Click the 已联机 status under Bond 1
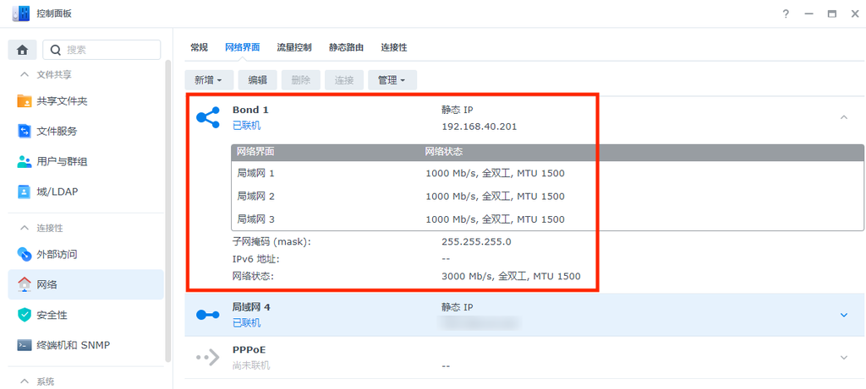This screenshot has height=389, width=866. pyautogui.click(x=246, y=126)
